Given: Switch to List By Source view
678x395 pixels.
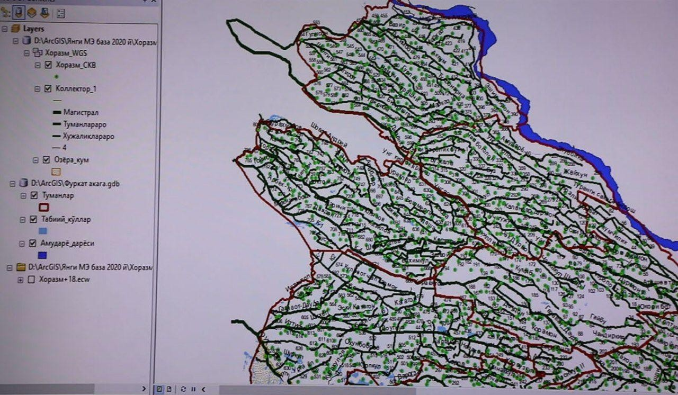Looking at the screenshot, I should [19, 12].
